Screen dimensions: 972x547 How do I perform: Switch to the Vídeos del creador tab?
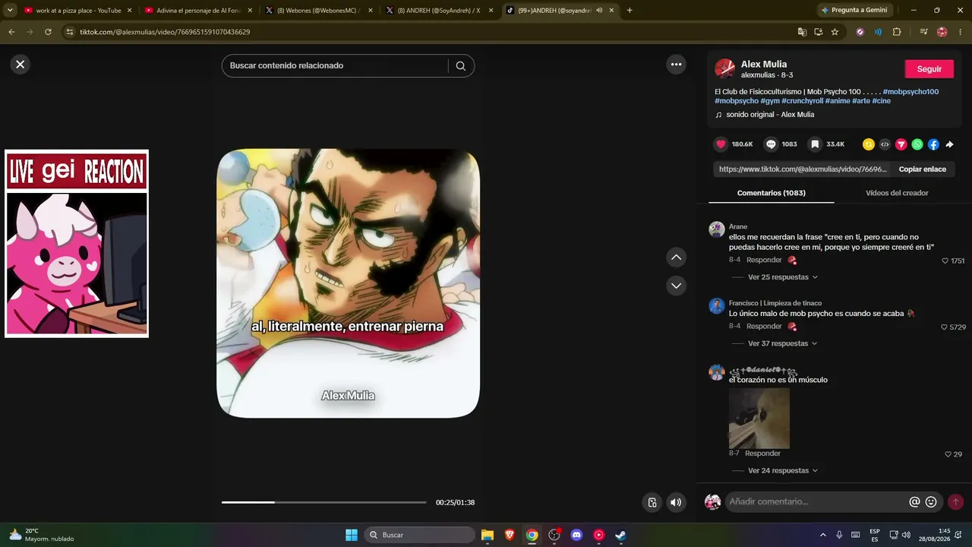point(897,193)
